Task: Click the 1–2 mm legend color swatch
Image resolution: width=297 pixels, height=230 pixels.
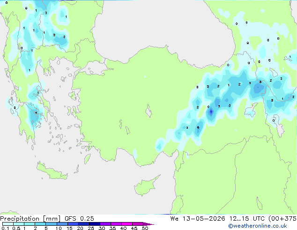Action: pyautogui.click(x=30, y=224)
